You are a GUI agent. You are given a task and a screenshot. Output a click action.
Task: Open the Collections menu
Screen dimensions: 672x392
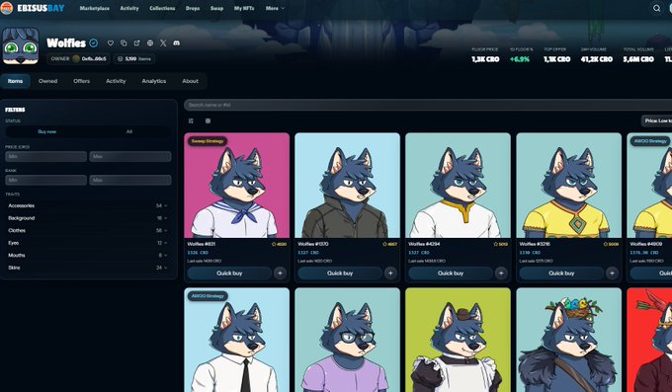pos(162,8)
